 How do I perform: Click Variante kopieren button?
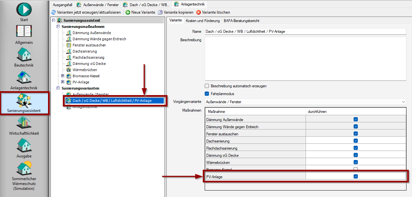pyautogui.click(x=176, y=12)
